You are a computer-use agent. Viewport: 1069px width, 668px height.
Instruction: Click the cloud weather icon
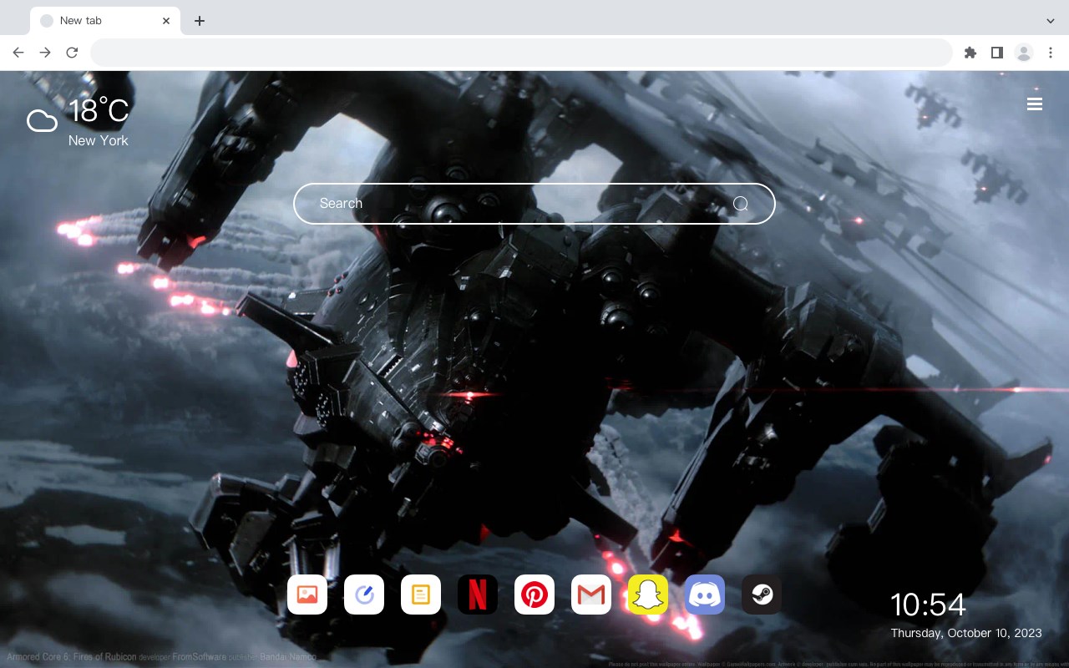[42, 122]
